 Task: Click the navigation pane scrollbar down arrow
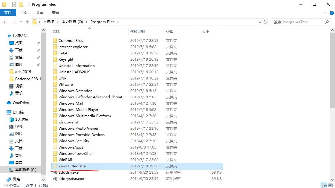(43, 179)
